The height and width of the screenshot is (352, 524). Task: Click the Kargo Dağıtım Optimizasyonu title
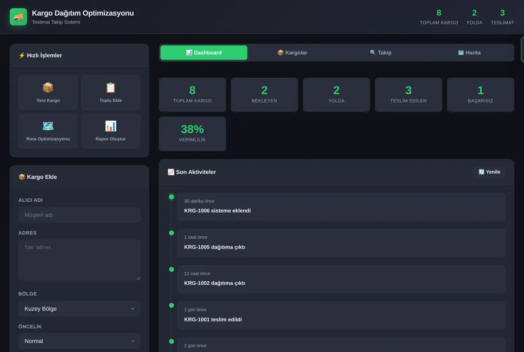[83, 13]
